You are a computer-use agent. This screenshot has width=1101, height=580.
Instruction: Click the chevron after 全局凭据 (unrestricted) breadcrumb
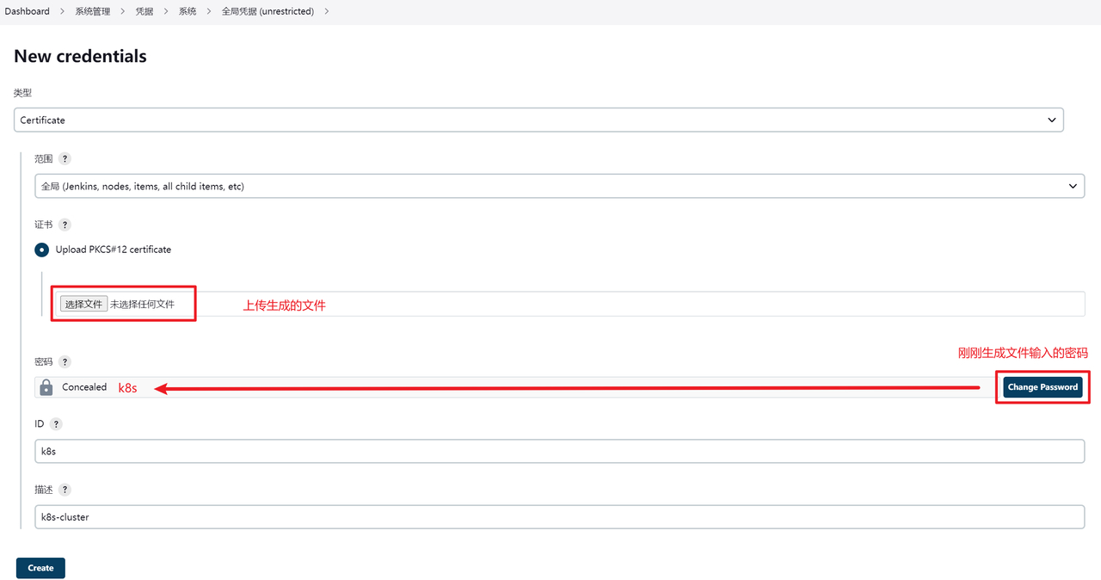click(327, 11)
